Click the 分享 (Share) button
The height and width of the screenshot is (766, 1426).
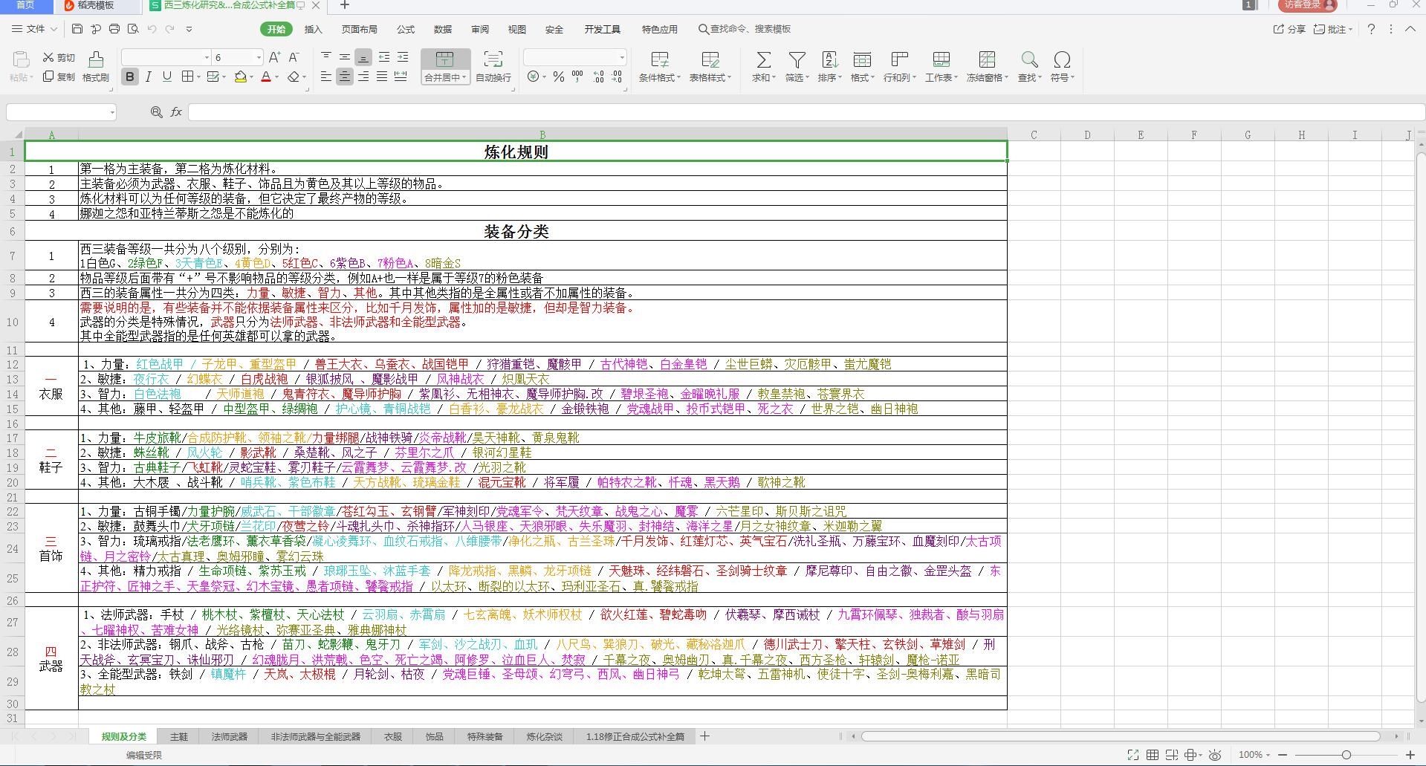(x=1290, y=29)
